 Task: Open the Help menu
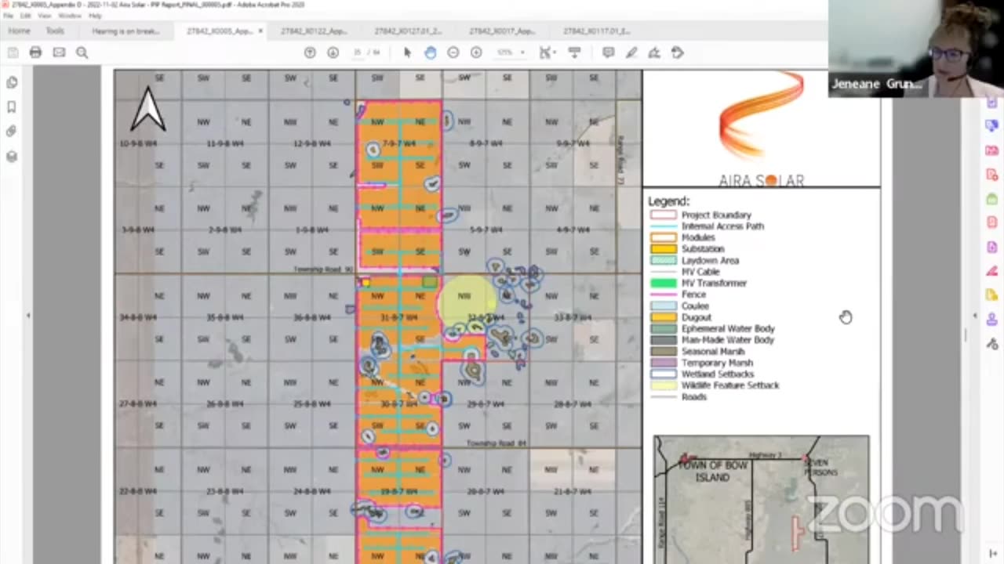95,16
